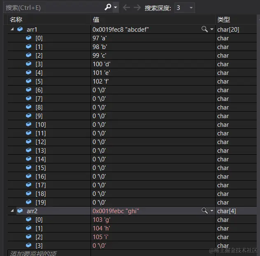Click the cube icon of the 98 'b' row
The height and width of the screenshot is (256, 260).
pos(28,46)
